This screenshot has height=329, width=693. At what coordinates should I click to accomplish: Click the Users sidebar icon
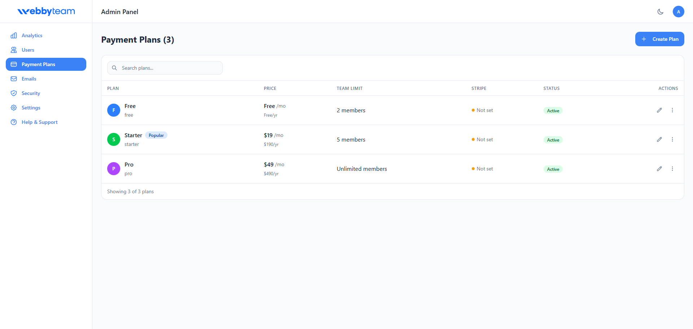coord(14,50)
